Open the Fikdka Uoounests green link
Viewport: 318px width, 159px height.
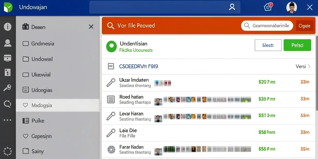[x=136, y=50]
